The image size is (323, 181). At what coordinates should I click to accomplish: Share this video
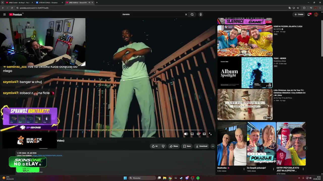pyautogui.click(x=174, y=146)
